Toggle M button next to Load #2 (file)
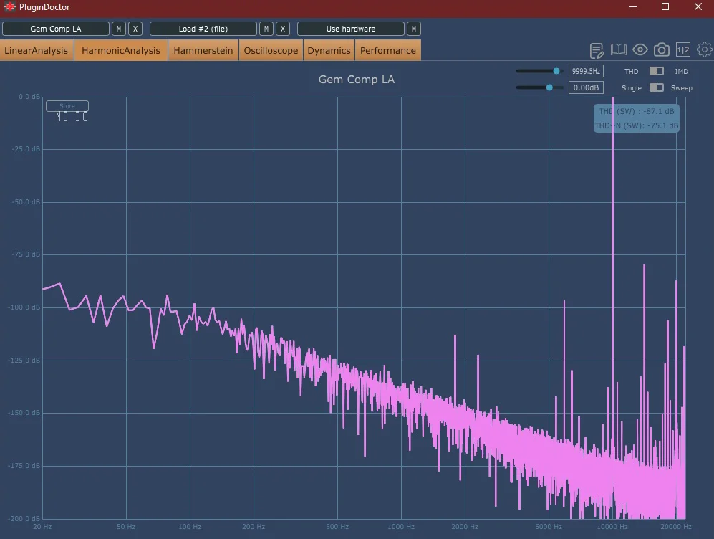Screen dimensions: 714x539 [266, 29]
